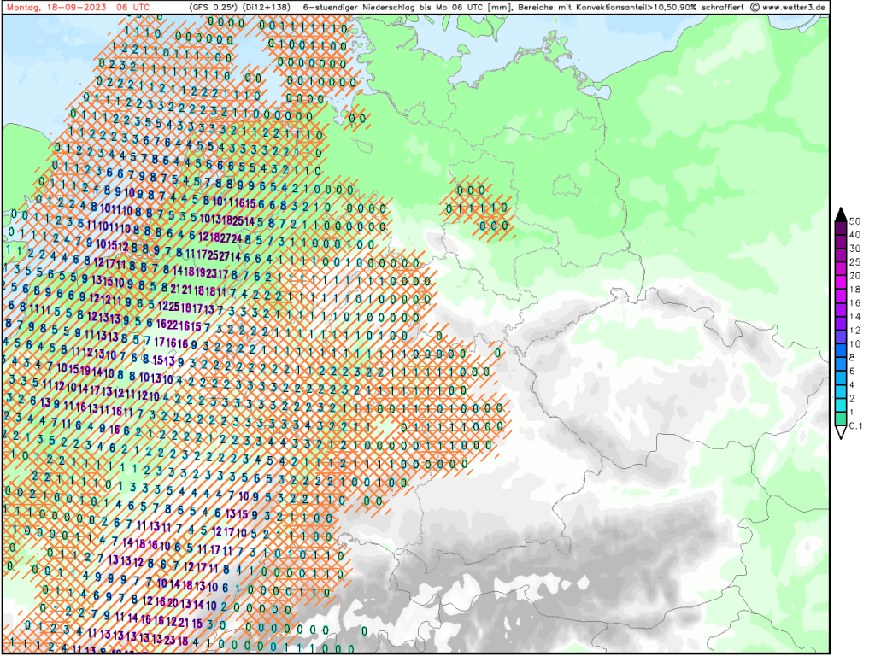Pick the darkest legend swatch between 40 and 50
The height and width of the screenshot is (656, 875).
point(841,228)
